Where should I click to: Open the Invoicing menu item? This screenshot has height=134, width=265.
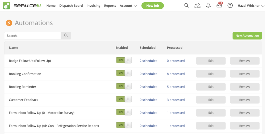93,6
